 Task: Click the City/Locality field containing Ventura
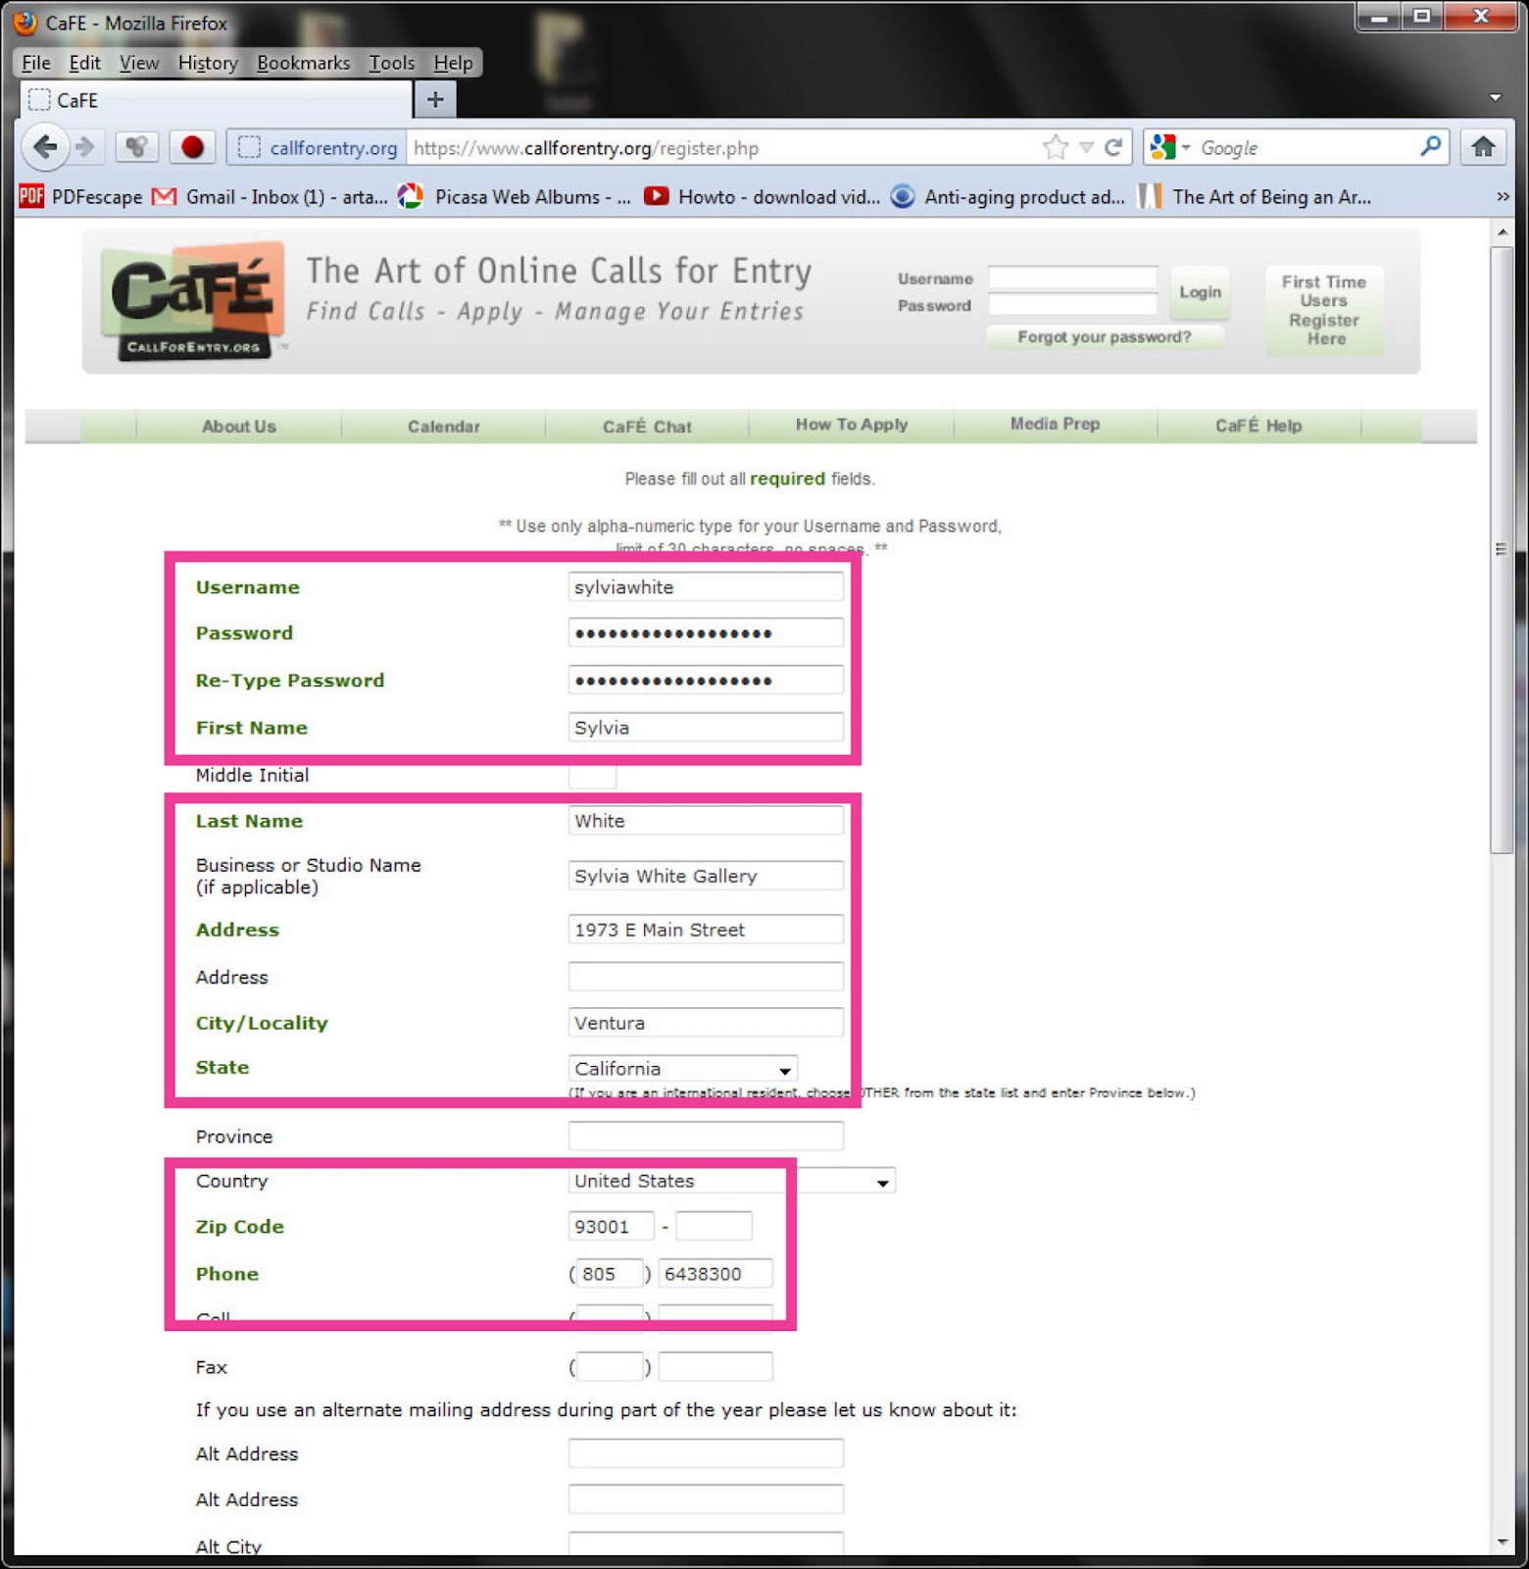point(706,1023)
